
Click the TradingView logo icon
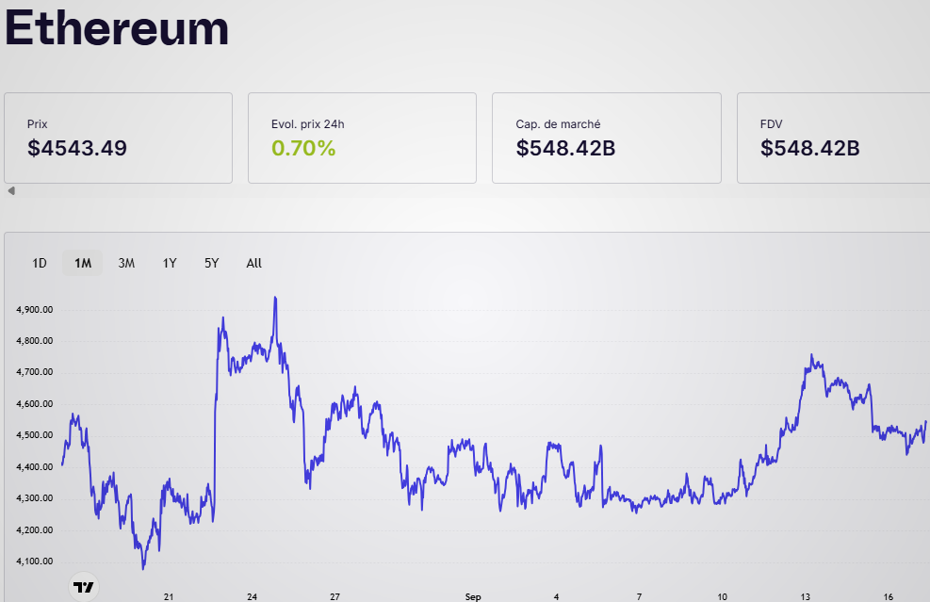coord(84,586)
